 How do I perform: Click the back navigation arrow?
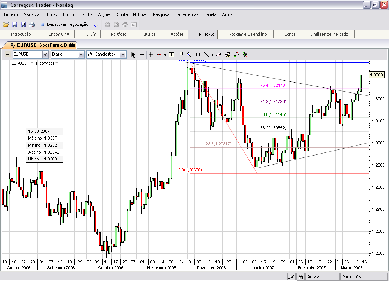click(x=108, y=25)
